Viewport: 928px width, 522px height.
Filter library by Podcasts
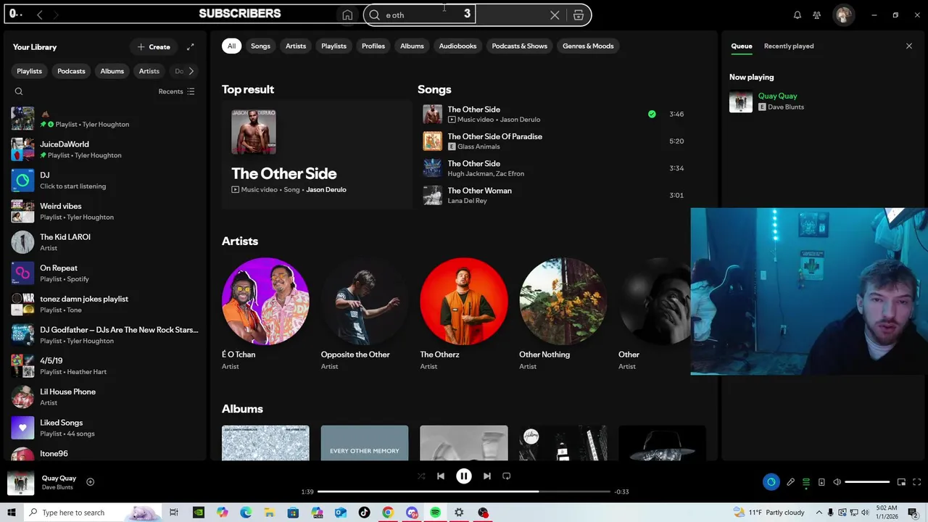[x=71, y=71]
